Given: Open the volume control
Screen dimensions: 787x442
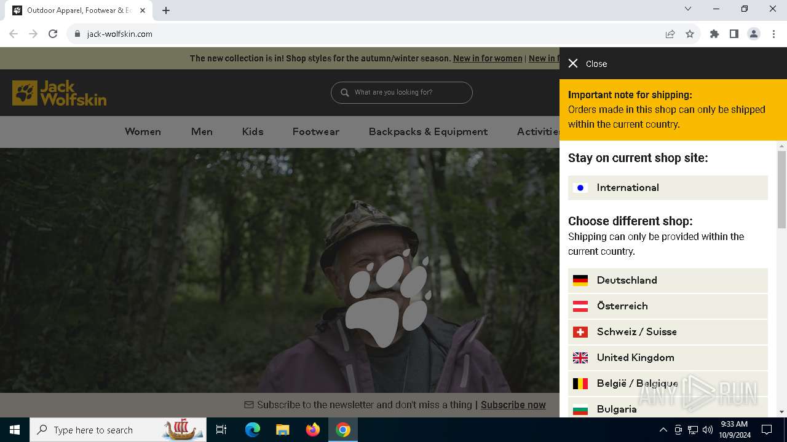Looking at the screenshot, I should tap(708, 430).
